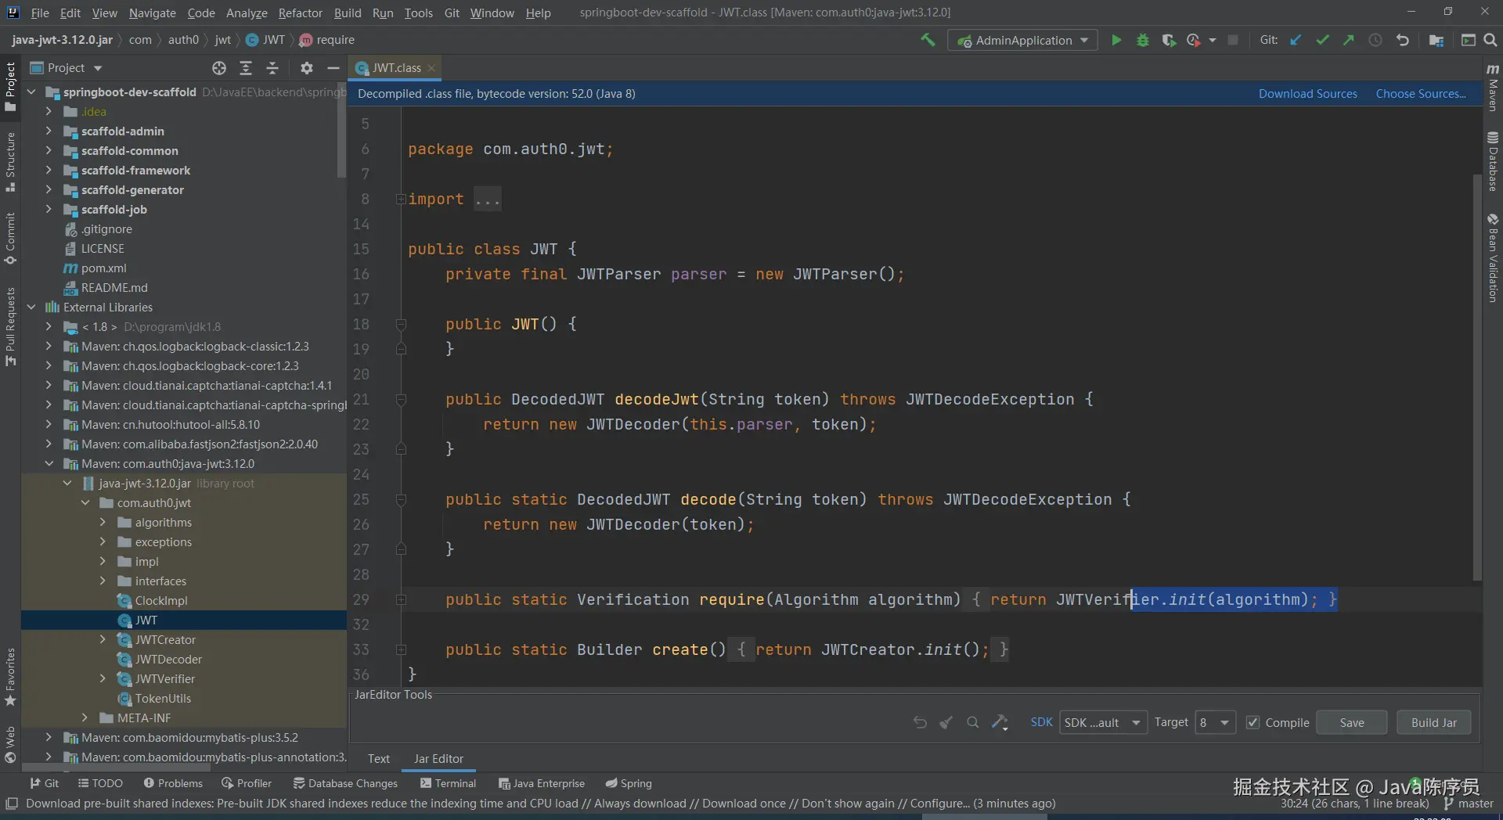Run AdminApplication with the green play icon
This screenshot has height=820, width=1503.
tap(1116, 40)
